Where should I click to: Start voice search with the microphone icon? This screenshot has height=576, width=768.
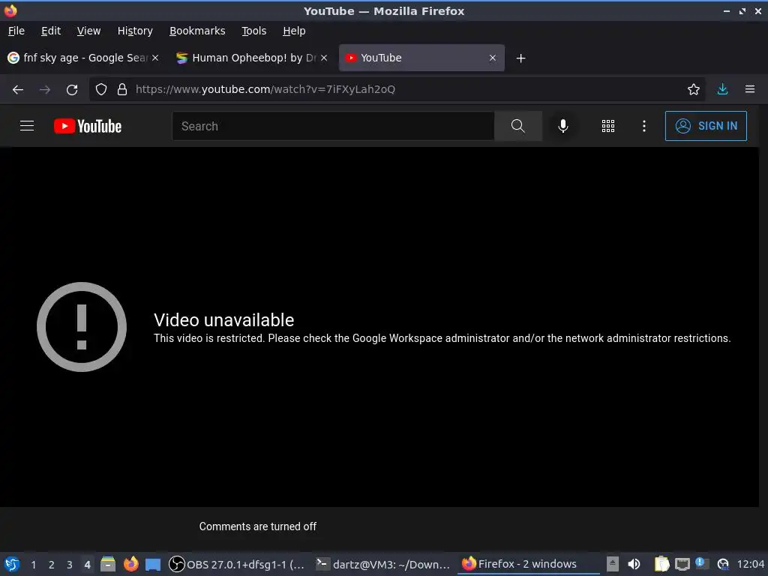point(563,126)
